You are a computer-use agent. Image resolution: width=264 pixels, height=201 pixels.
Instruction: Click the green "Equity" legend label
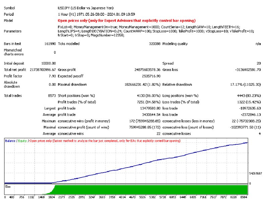coord(22,141)
